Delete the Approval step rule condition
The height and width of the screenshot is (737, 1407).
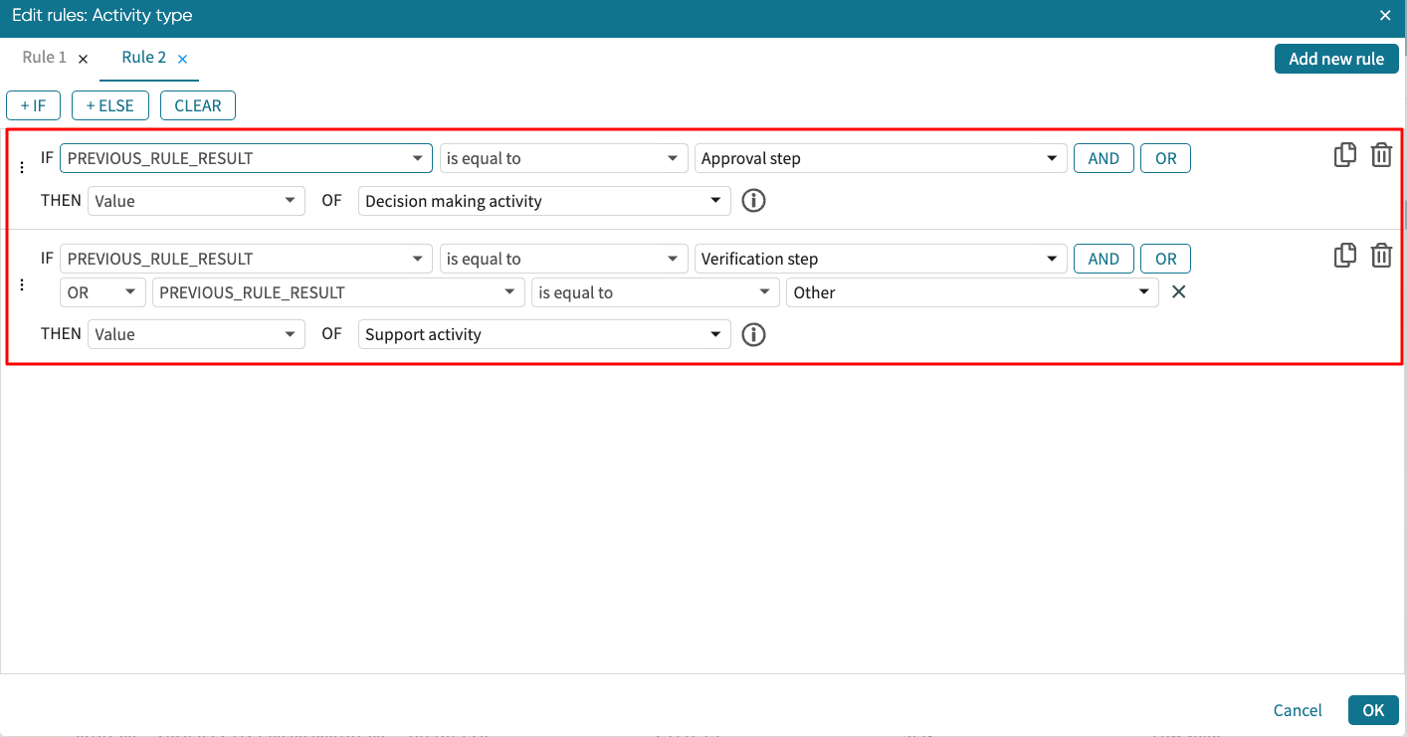[x=1381, y=155]
